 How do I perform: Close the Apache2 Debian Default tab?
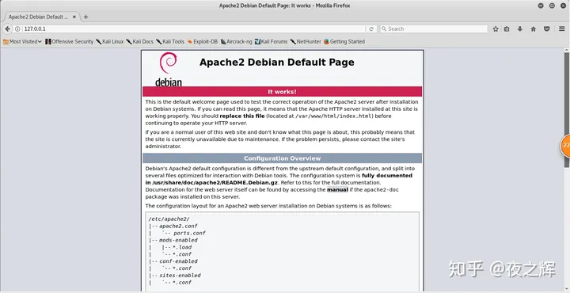(74, 17)
